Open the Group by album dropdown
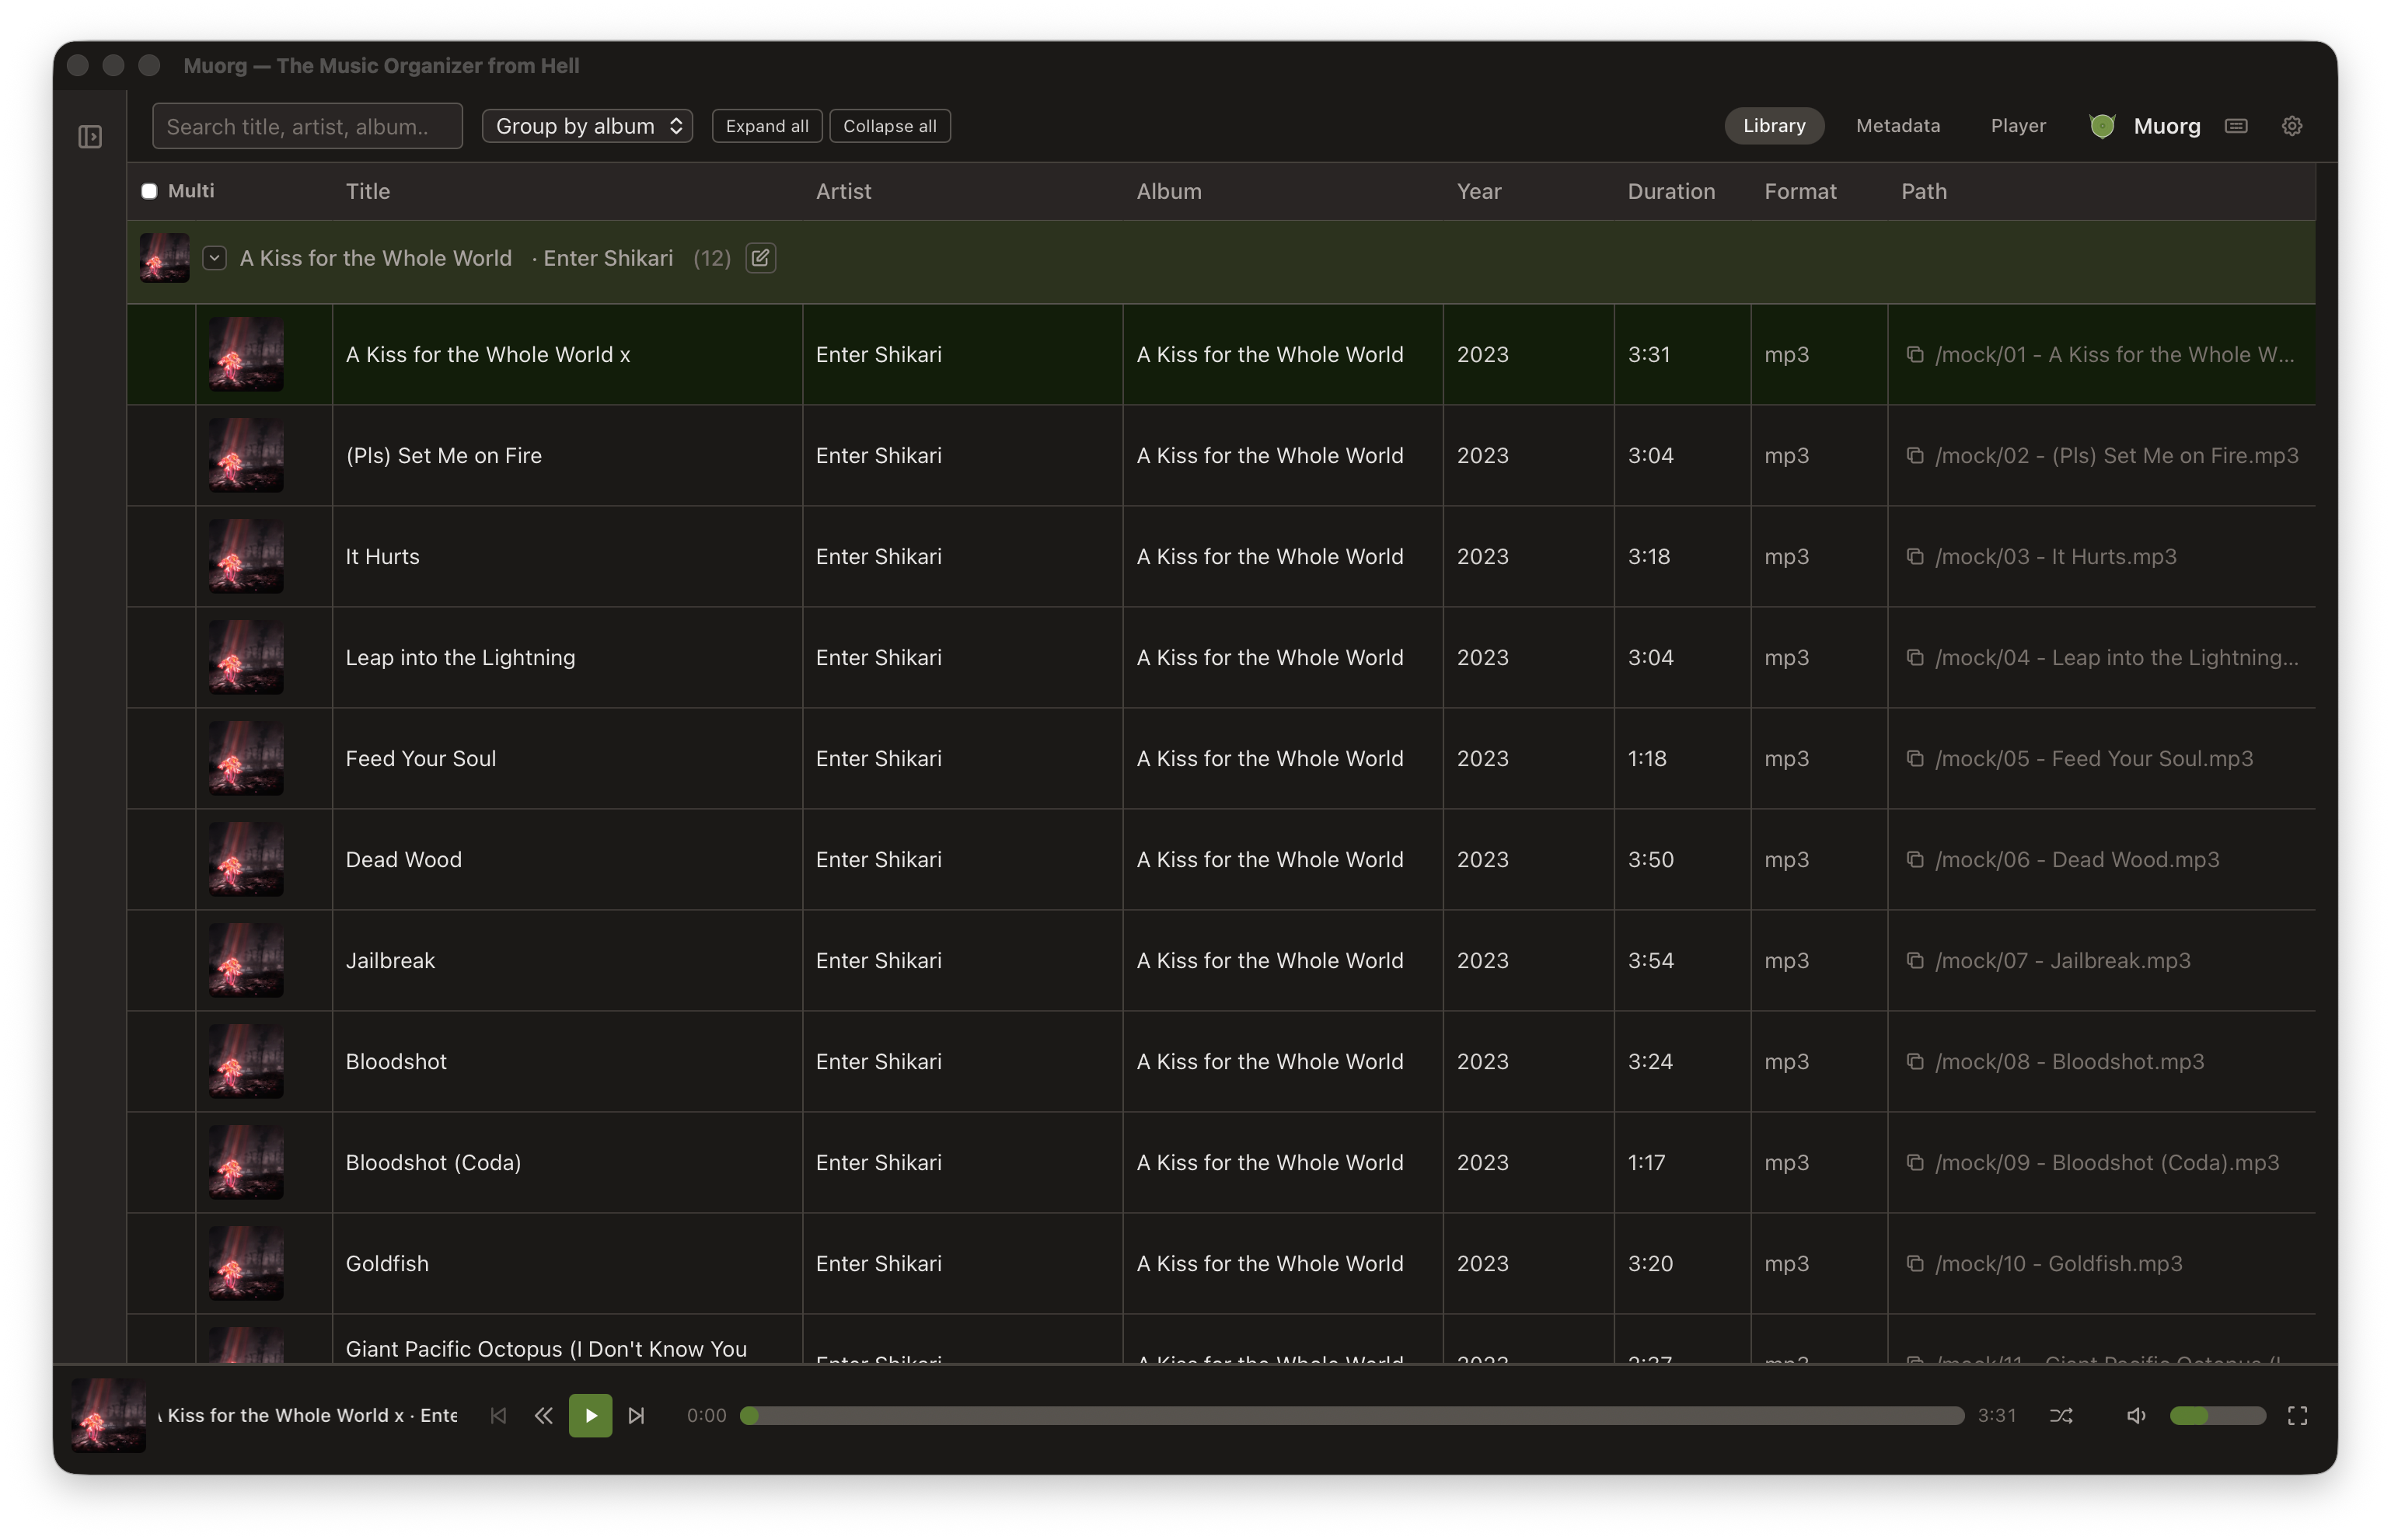The height and width of the screenshot is (1540, 2391). 587,126
